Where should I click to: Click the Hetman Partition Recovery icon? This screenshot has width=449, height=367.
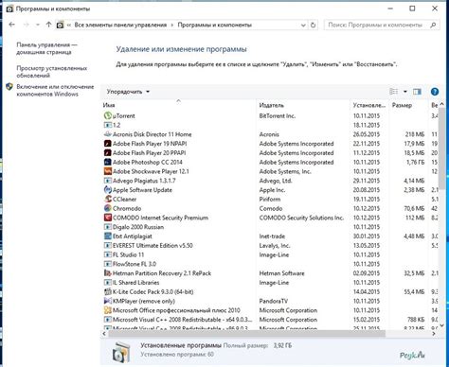pyautogui.click(x=108, y=273)
